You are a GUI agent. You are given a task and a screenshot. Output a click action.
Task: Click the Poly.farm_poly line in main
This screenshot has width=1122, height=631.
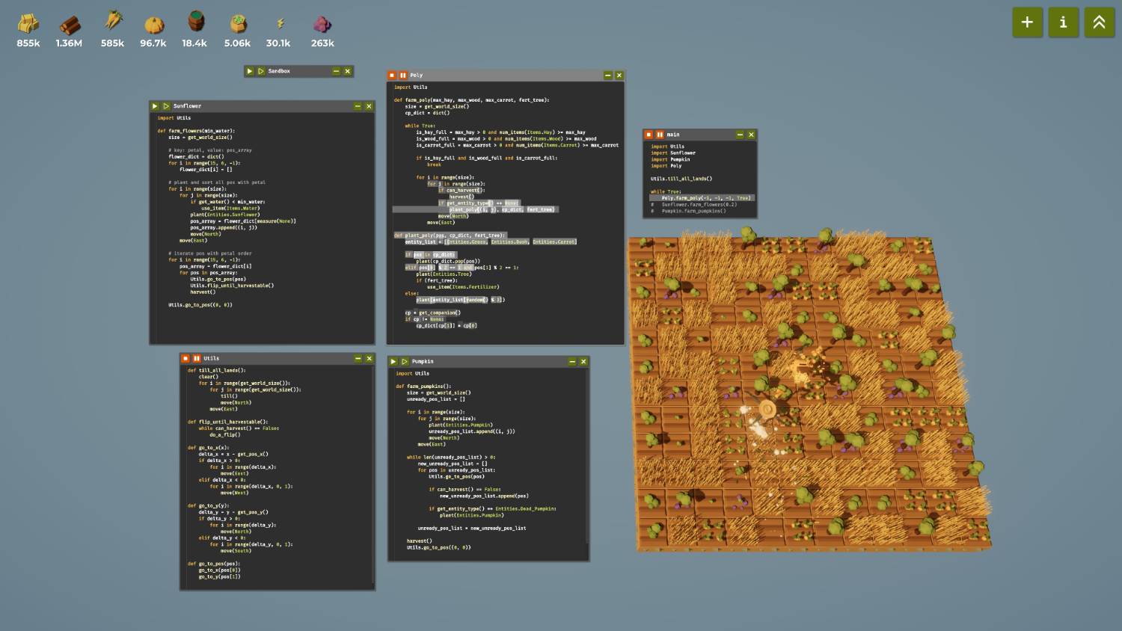tap(702, 198)
